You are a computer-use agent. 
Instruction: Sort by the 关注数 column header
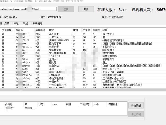(86, 30)
